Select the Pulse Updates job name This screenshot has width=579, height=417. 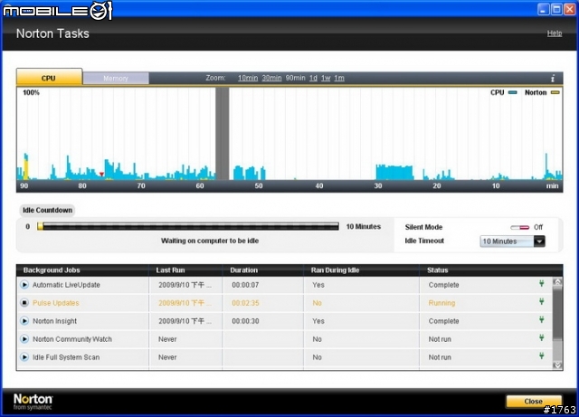click(56, 303)
